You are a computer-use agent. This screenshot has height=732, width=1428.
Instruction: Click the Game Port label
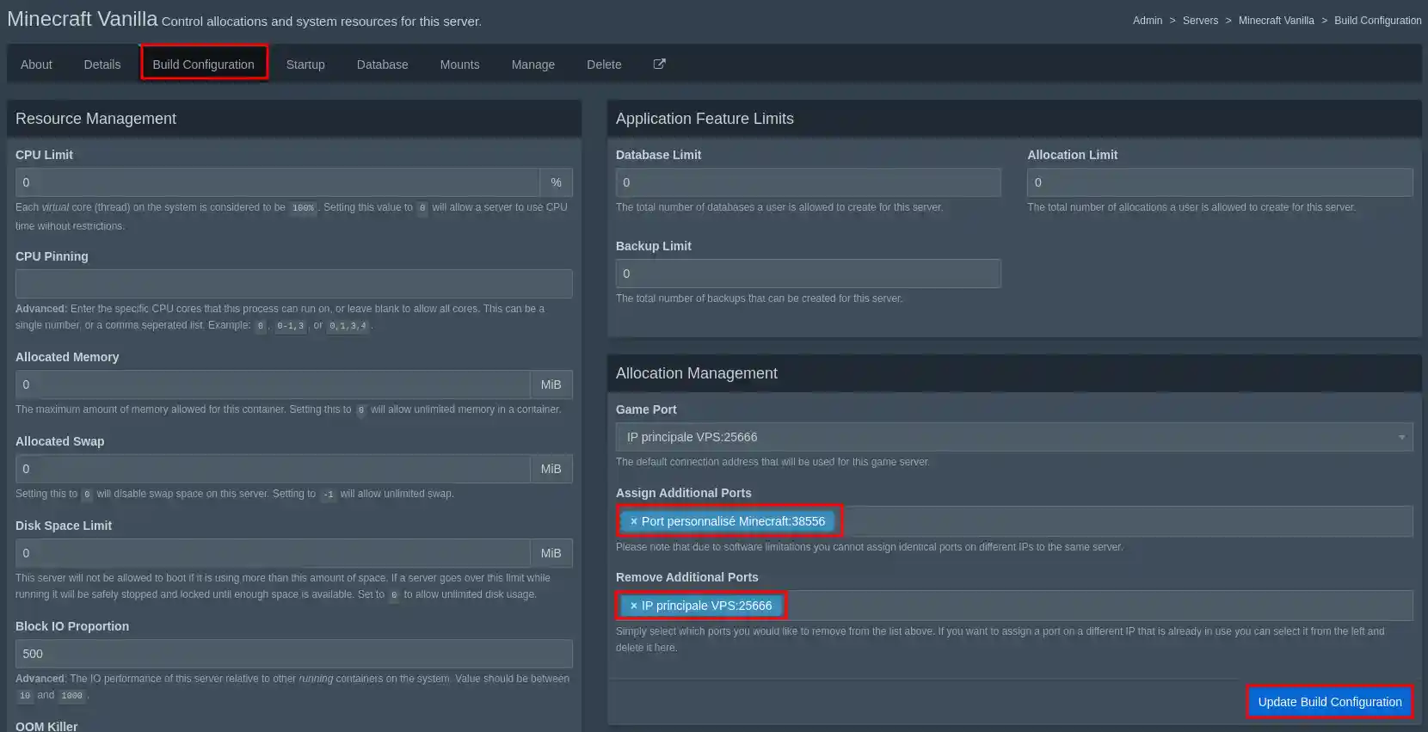(x=646, y=409)
